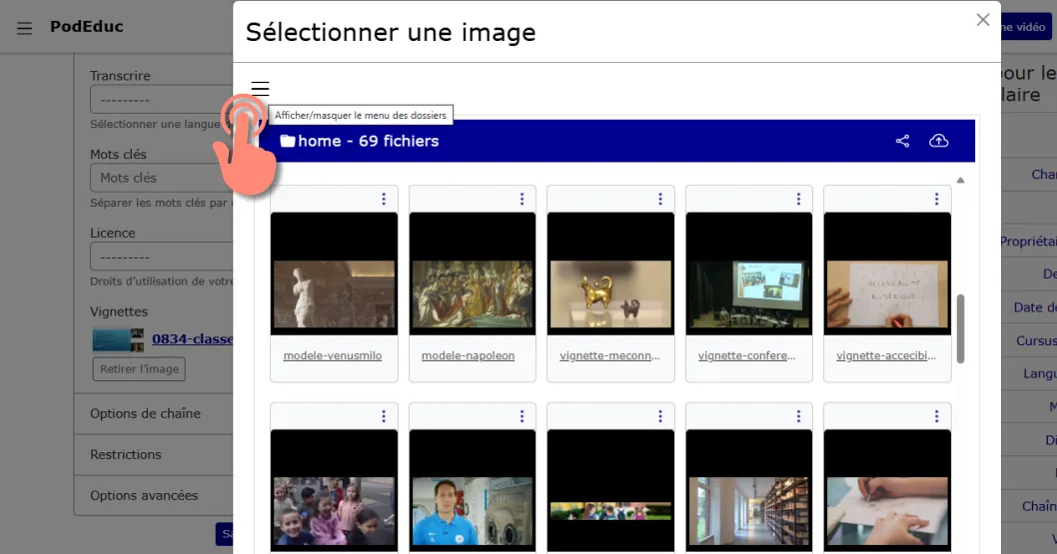The height and width of the screenshot is (554, 1057).
Task: Open options menu for modele-venusmilo
Action: 384,199
